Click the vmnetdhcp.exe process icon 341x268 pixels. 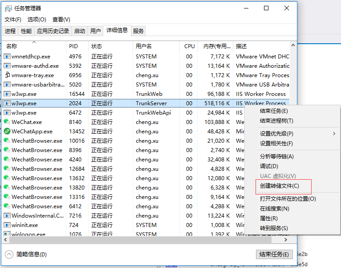pos(7,57)
